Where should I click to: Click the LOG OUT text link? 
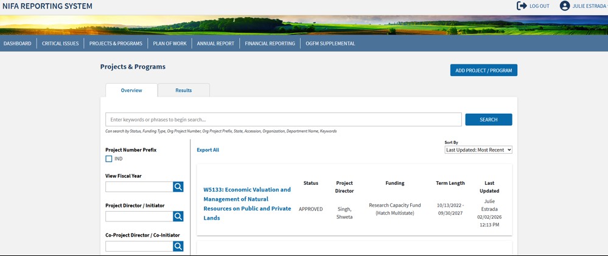pos(539,6)
